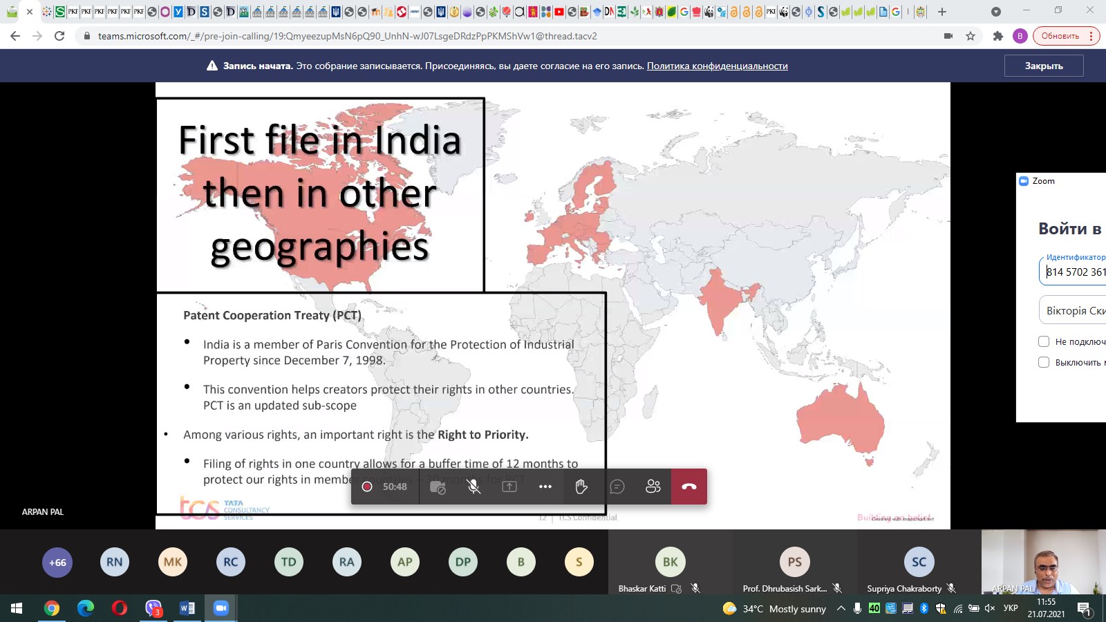The image size is (1106, 622).
Task: Close the recording notification banner
Action: 1044,66
